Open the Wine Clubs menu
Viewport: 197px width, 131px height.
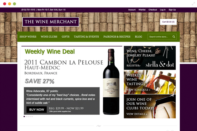click(x=49, y=37)
